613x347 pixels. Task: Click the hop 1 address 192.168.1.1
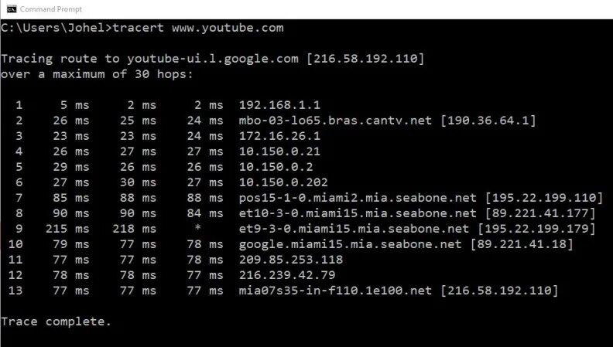point(279,105)
